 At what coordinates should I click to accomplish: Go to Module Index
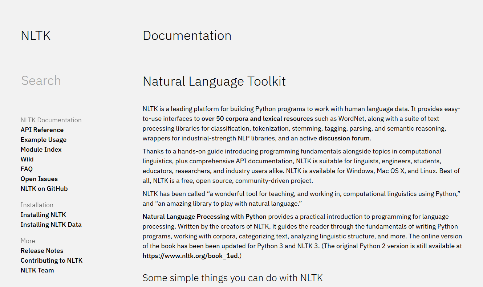coord(41,149)
